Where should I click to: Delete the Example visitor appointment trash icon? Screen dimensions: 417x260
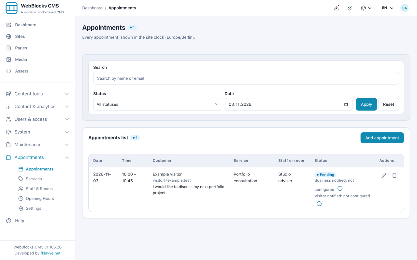click(395, 175)
